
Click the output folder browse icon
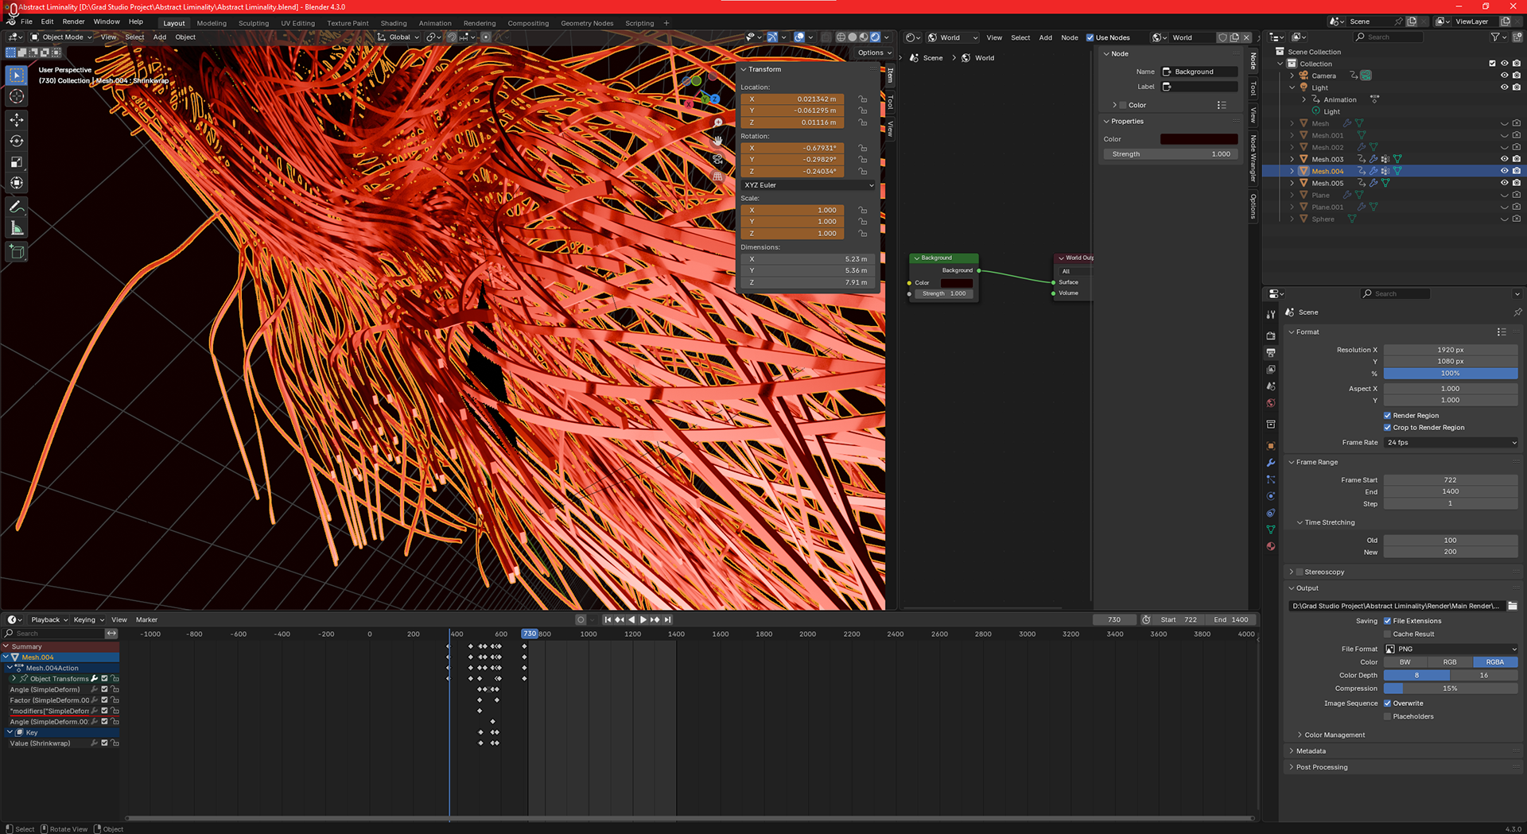1512,606
